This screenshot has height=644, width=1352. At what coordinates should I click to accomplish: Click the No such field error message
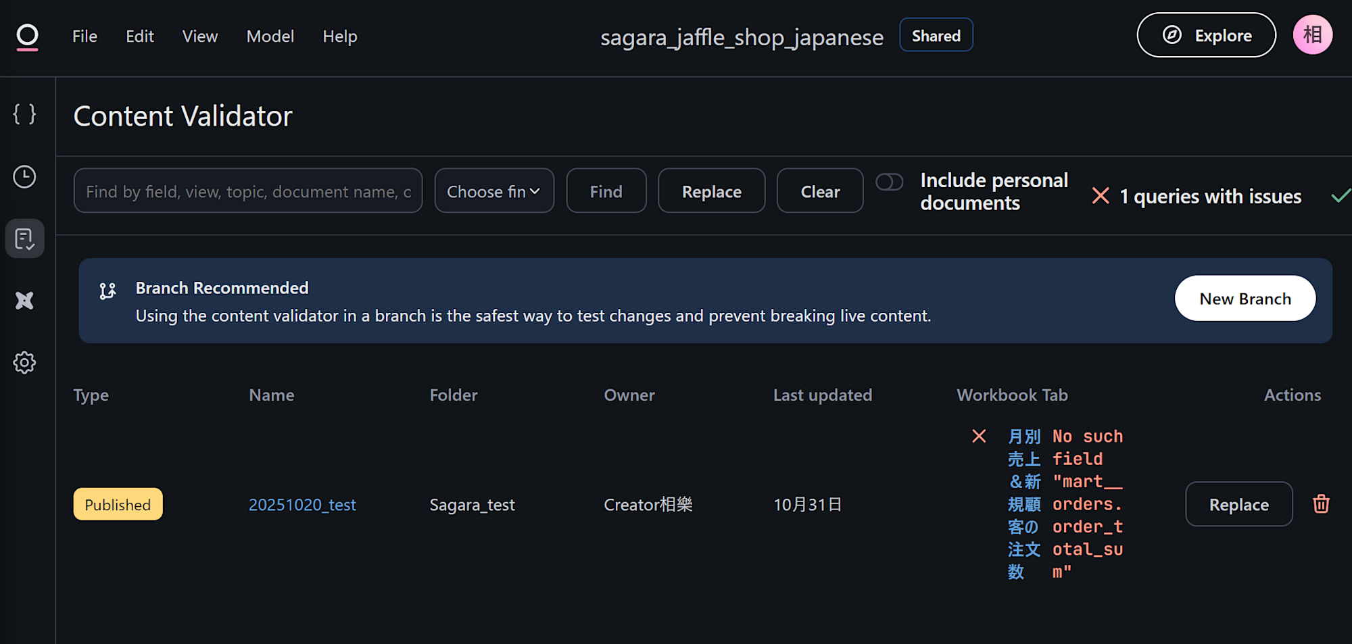1088,504
